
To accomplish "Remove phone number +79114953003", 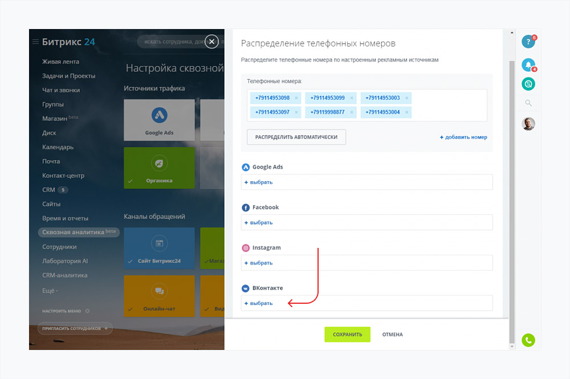I will [x=407, y=98].
